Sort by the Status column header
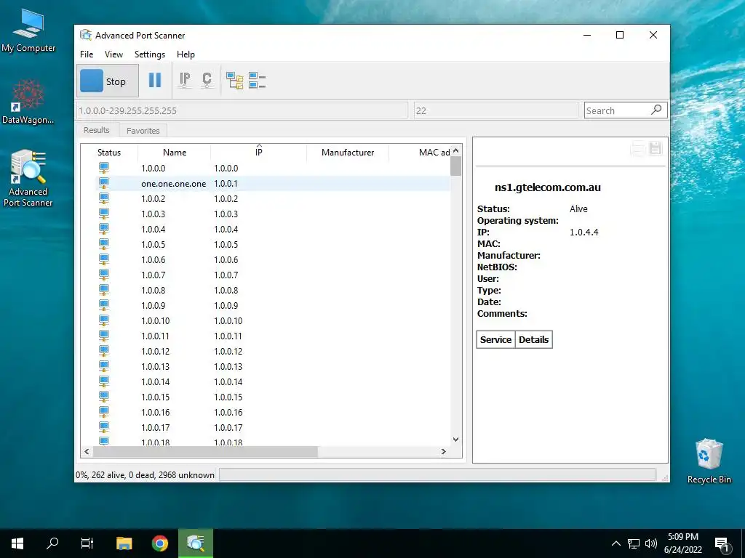Viewport: 745px width, 558px height. (109, 153)
